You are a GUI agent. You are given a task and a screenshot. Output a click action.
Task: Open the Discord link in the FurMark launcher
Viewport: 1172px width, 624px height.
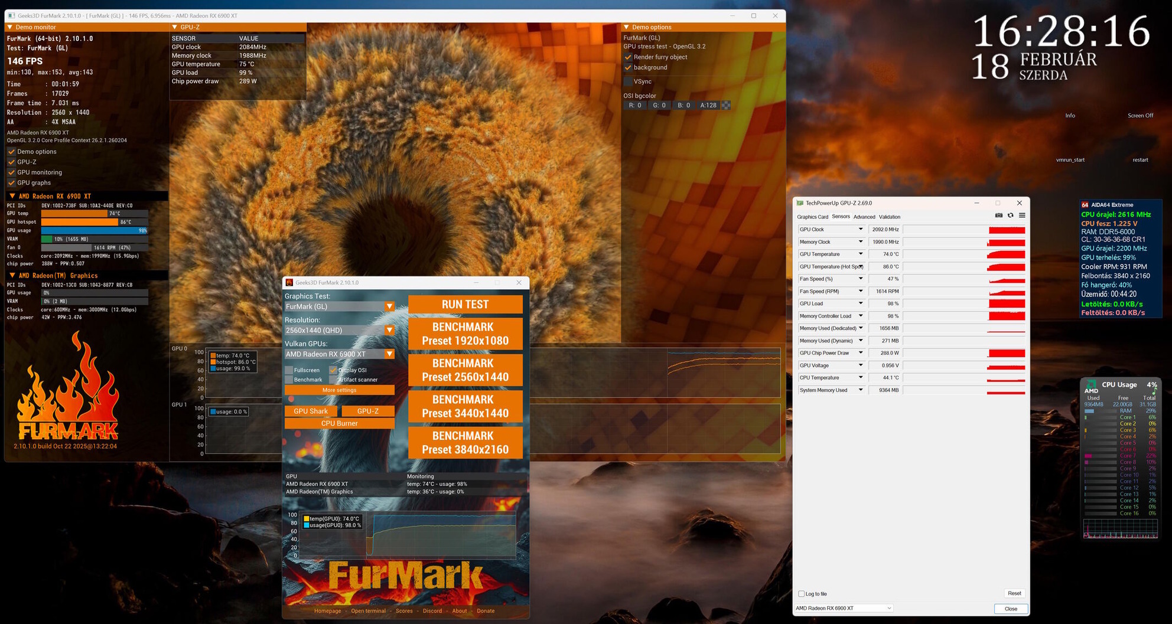point(432,611)
